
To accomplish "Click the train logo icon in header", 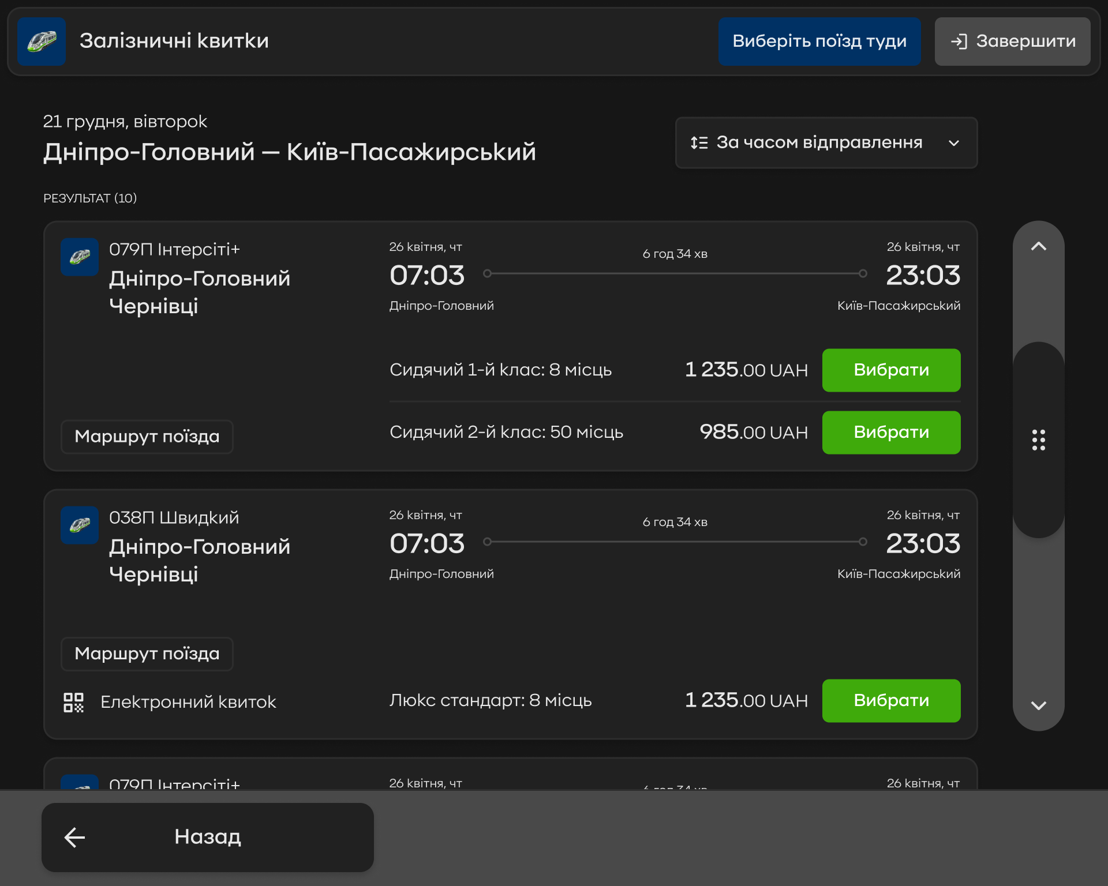I will (x=42, y=41).
